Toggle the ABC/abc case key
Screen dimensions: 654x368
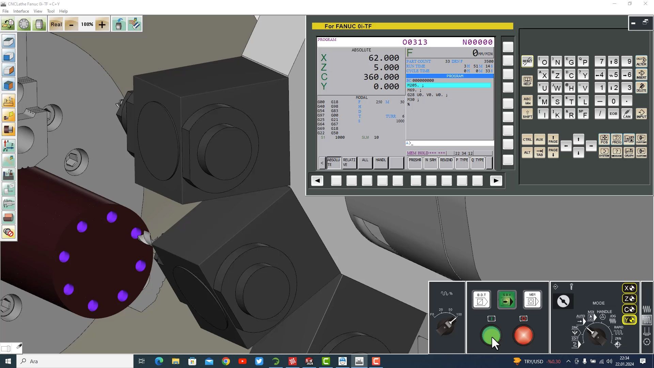click(x=527, y=101)
